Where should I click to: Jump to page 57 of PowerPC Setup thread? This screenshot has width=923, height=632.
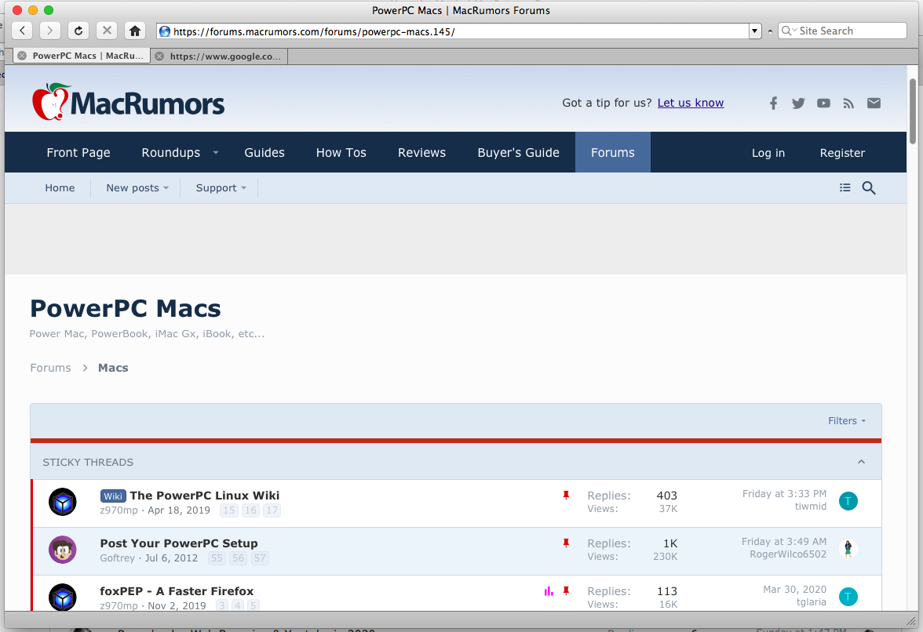pos(260,558)
